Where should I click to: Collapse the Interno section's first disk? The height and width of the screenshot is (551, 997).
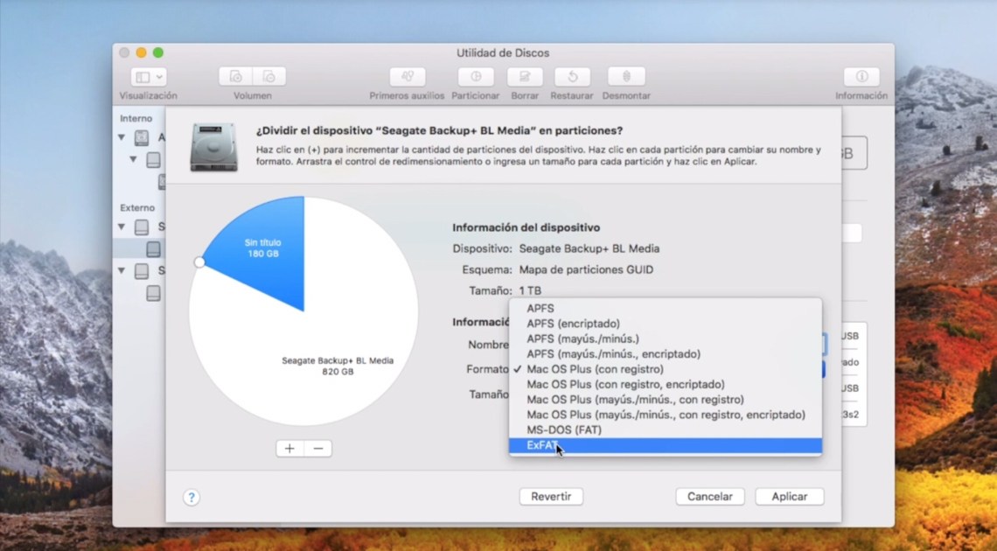(x=122, y=137)
